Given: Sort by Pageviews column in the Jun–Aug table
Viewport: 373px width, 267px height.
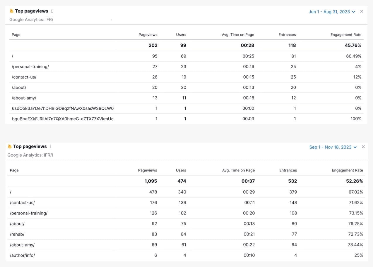Looking at the screenshot, I should (x=148, y=35).
